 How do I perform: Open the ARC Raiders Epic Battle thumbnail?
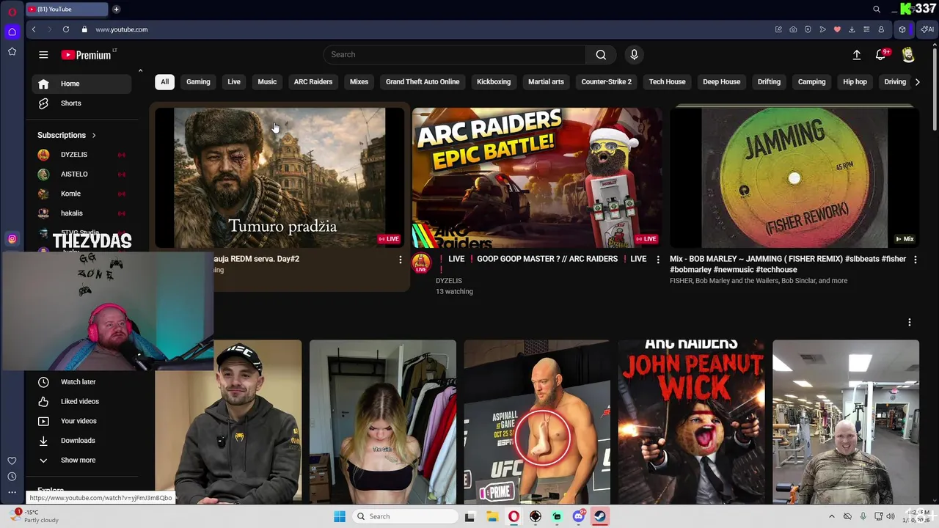536,178
